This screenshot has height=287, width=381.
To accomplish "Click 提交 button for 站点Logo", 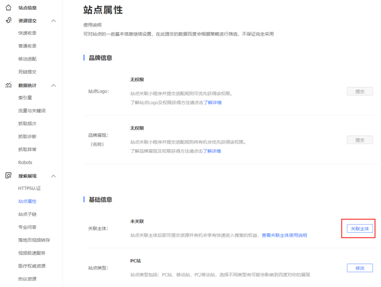I will pos(359,91).
